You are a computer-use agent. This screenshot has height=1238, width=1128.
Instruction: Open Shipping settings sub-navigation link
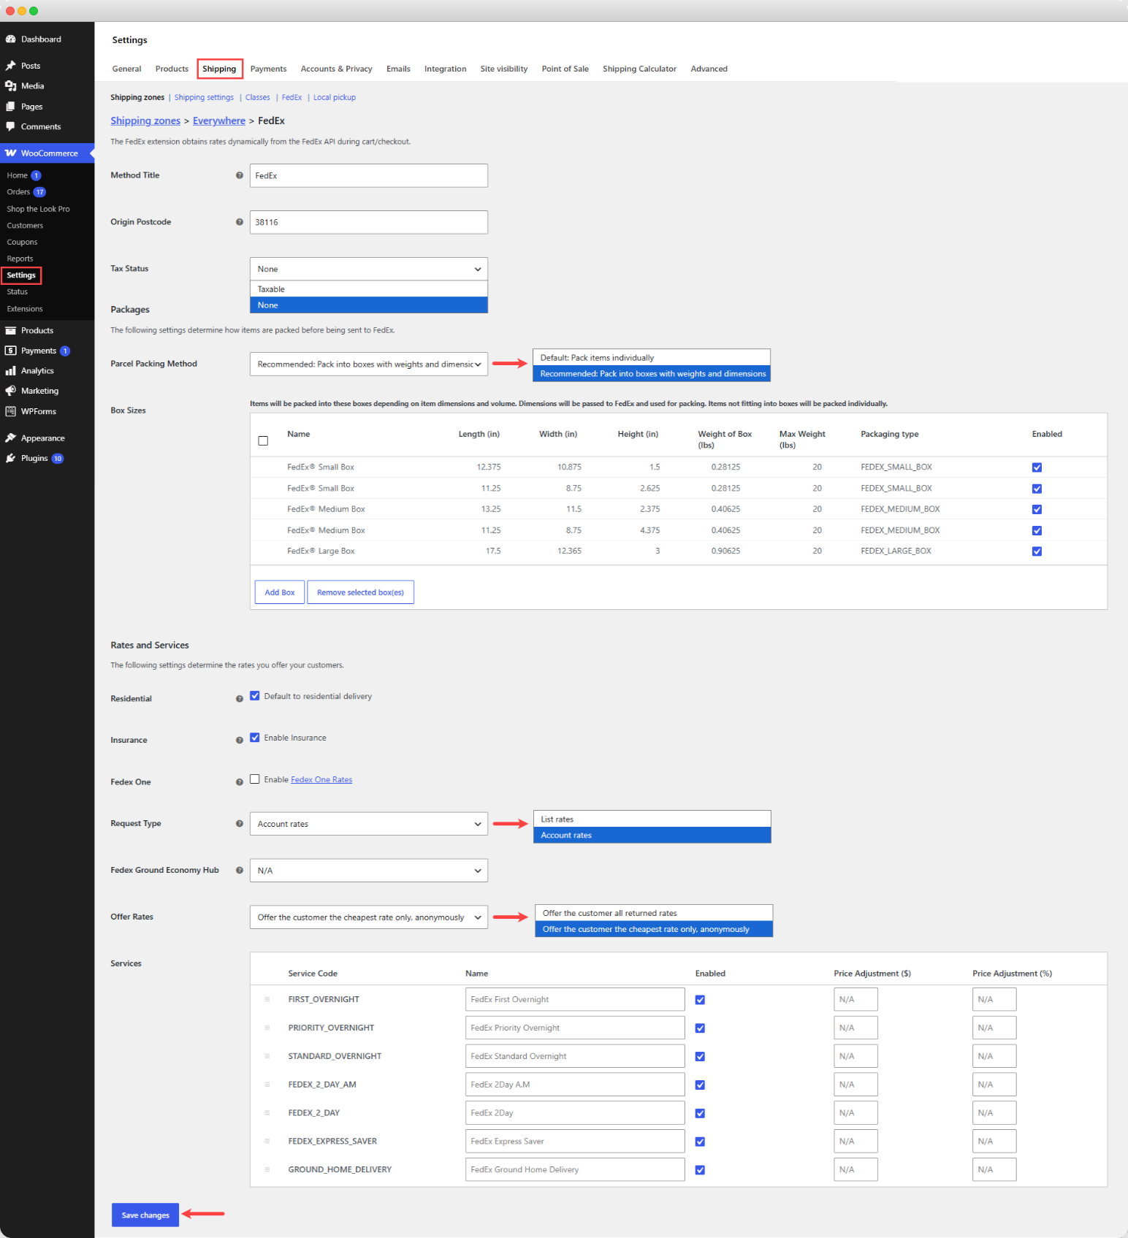pyautogui.click(x=204, y=97)
